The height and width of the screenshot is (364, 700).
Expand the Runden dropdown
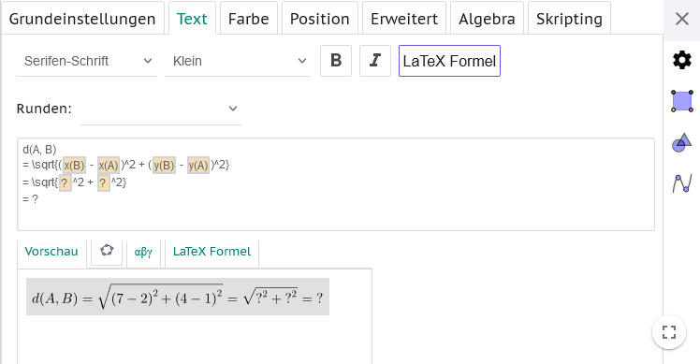(x=161, y=109)
